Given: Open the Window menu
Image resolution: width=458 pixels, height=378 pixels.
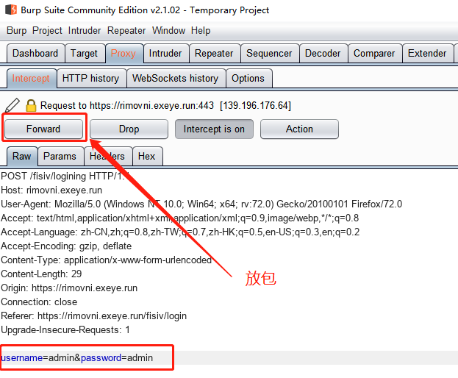Looking at the screenshot, I should pos(168,30).
